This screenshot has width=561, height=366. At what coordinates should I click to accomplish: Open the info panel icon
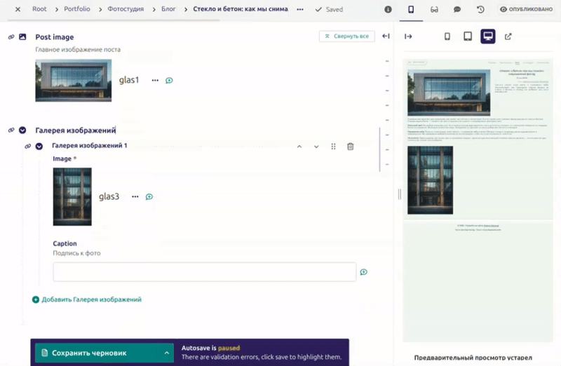tap(388, 9)
